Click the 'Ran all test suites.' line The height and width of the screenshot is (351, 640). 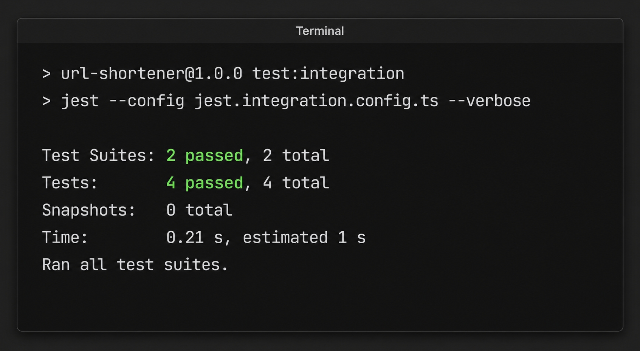(135, 264)
